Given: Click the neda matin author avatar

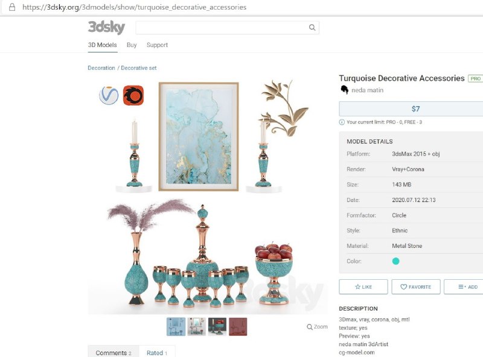Looking at the screenshot, I should tap(344, 90).
